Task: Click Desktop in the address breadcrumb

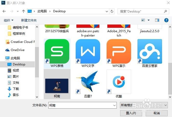Action: click(x=59, y=11)
